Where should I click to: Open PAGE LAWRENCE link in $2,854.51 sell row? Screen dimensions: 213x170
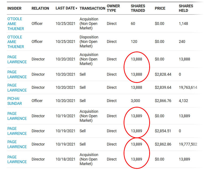pos(17,131)
